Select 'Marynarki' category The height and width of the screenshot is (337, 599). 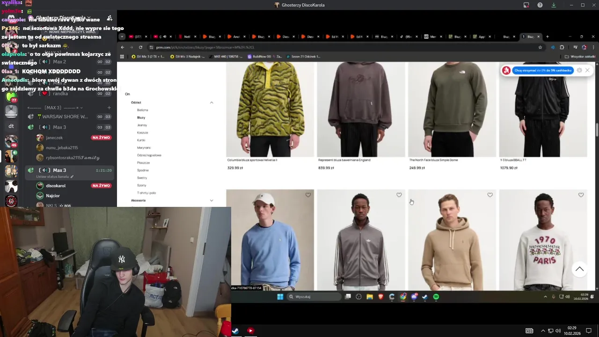(x=144, y=147)
